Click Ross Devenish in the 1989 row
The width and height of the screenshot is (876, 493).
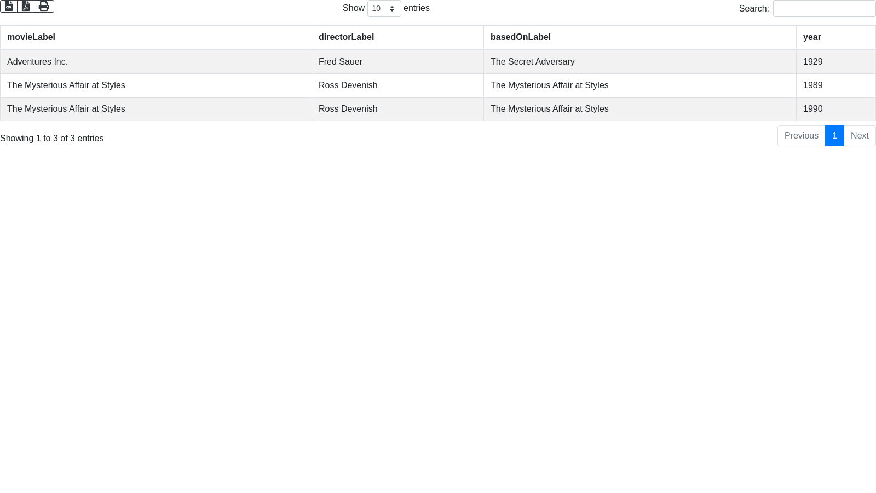point(348,85)
